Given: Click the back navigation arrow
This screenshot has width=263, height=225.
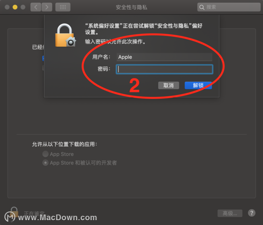Looking at the screenshot, I should click(36, 7).
